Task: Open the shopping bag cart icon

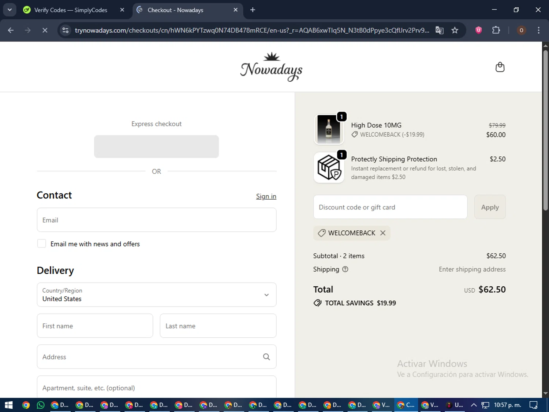Action: pyautogui.click(x=500, y=67)
